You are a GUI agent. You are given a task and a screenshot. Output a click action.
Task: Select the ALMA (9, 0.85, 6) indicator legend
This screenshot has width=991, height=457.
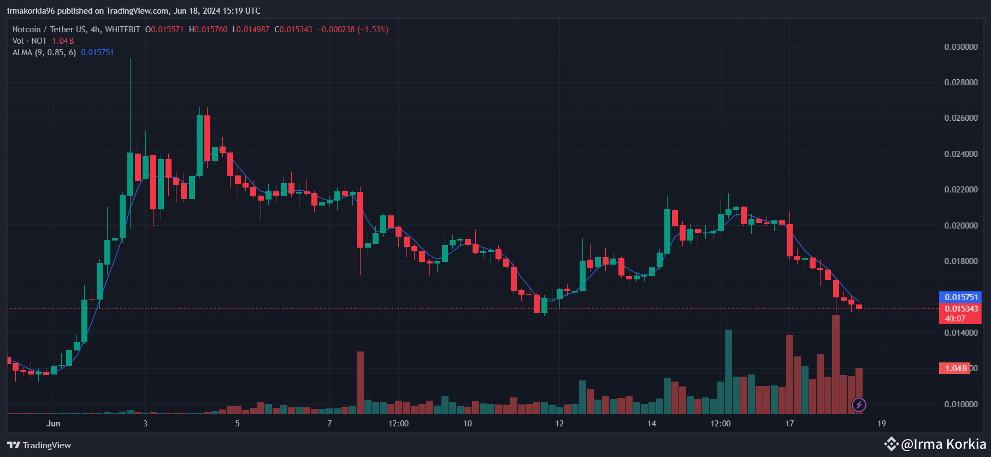pos(44,52)
